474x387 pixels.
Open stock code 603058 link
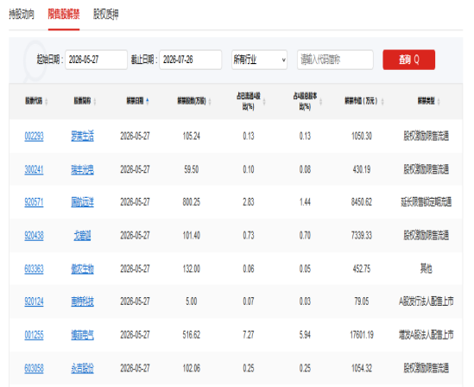tap(34, 368)
